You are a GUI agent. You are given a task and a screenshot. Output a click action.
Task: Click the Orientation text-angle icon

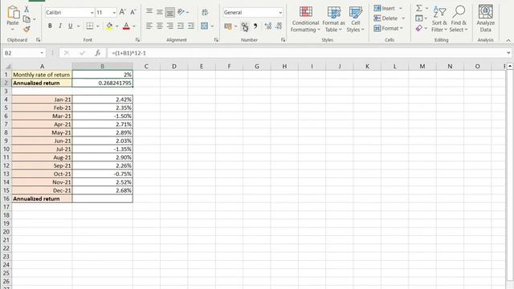[x=181, y=12]
